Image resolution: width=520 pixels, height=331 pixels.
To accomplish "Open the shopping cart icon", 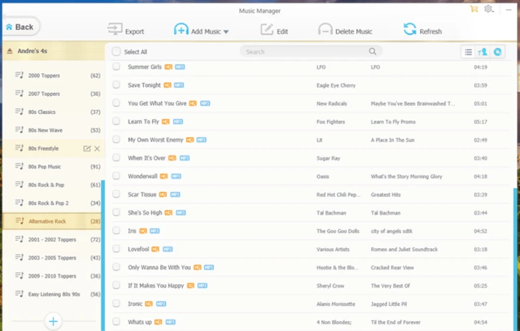I will tap(473, 9).
